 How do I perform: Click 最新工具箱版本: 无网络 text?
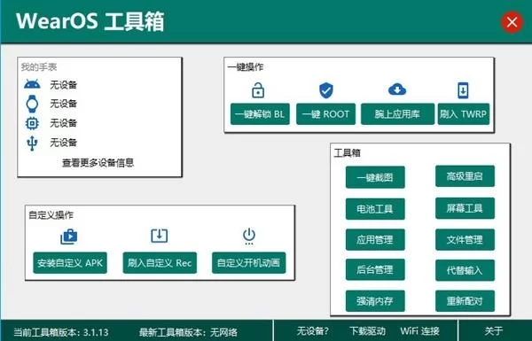(x=188, y=332)
